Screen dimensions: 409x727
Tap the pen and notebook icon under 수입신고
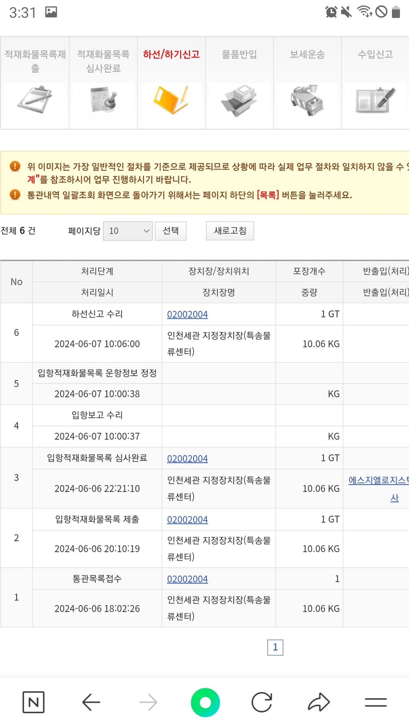tap(375, 100)
